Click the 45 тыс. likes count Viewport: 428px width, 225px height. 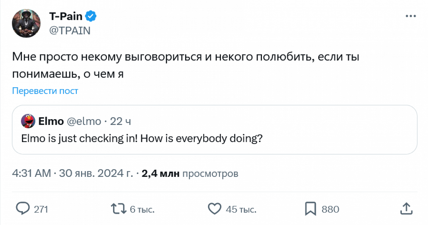[x=241, y=210]
